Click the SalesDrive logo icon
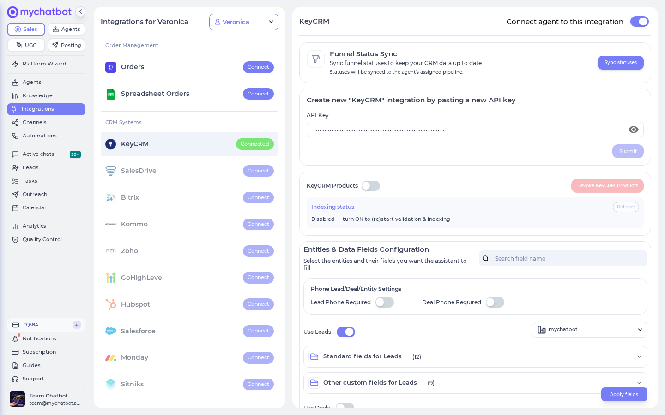Screen dimensions: 665x415 [111, 171]
